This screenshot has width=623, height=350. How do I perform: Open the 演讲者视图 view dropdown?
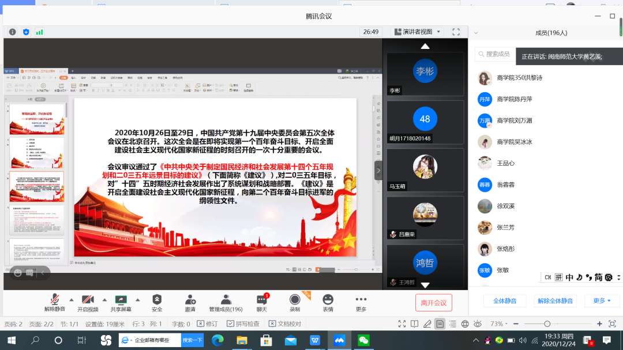(x=417, y=32)
